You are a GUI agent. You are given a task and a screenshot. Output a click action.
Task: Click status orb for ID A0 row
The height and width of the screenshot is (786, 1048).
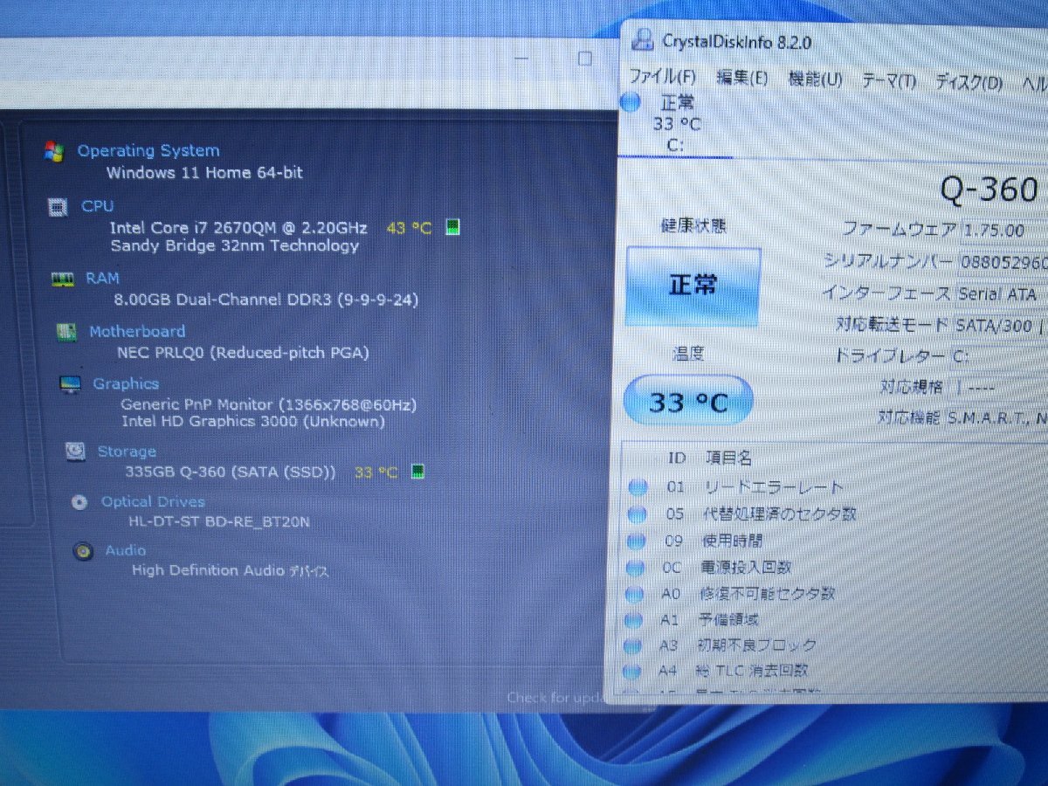[635, 595]
